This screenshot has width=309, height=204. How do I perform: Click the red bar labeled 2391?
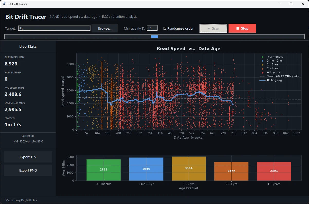[x=274, y=171]
